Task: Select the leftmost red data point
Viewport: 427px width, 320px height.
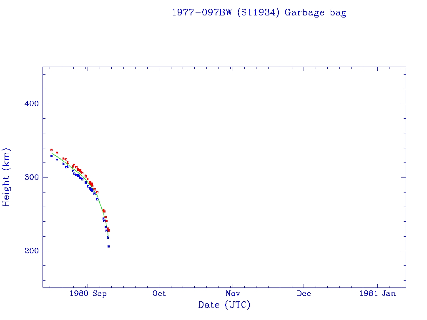Action: pos(51,150)
